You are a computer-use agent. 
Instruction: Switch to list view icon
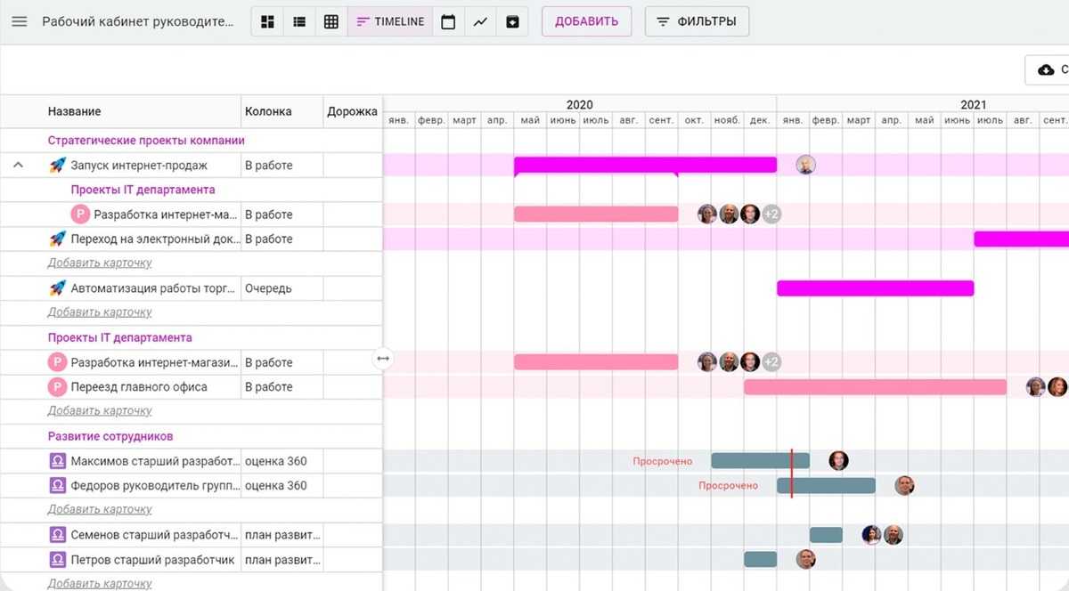pyautogui.click(x=299, y=21)
